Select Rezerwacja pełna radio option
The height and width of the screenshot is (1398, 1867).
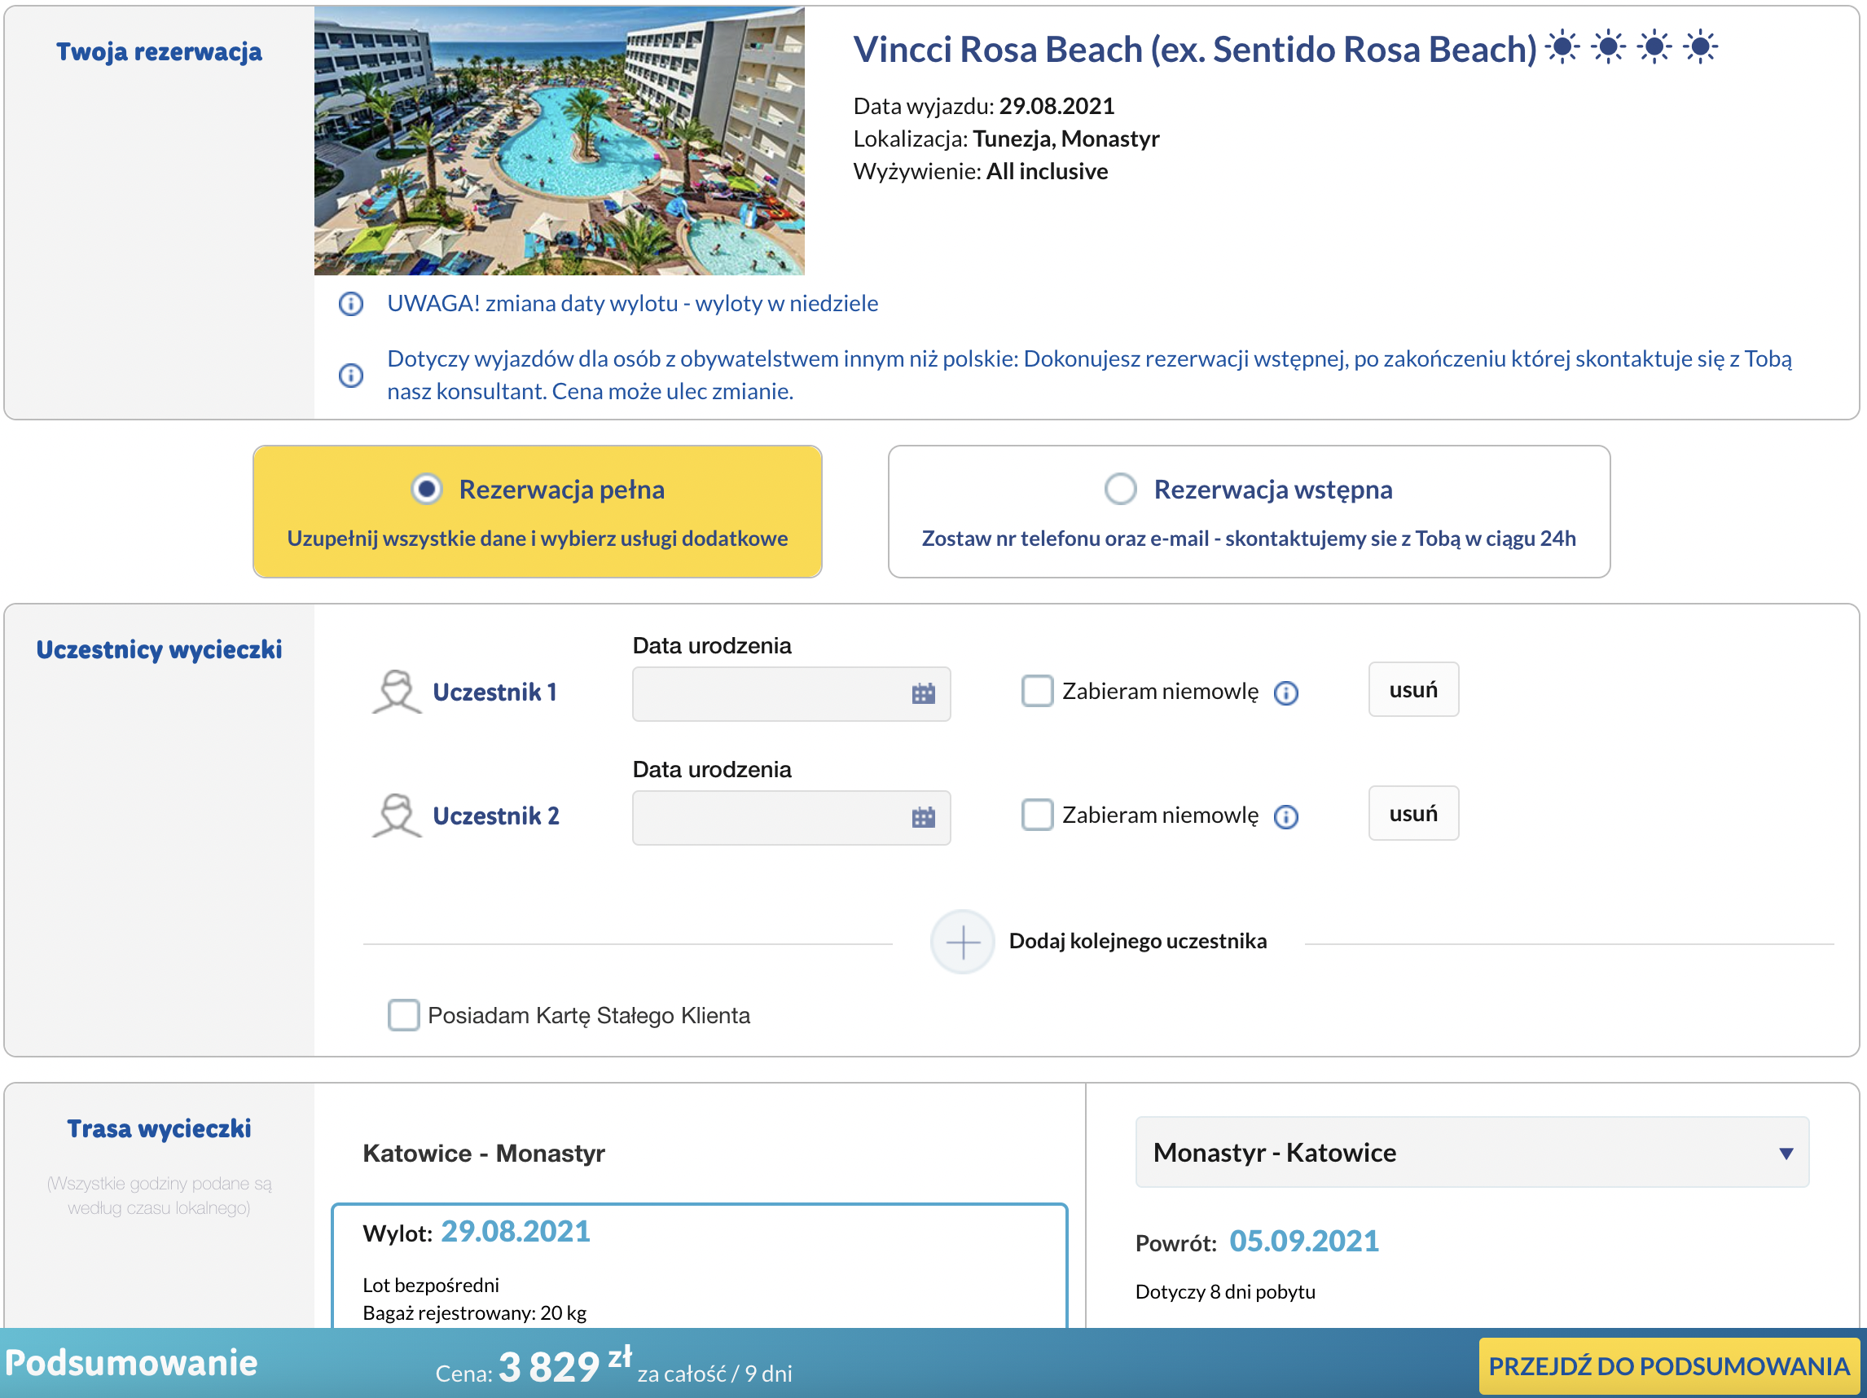[x=427, y=489]
